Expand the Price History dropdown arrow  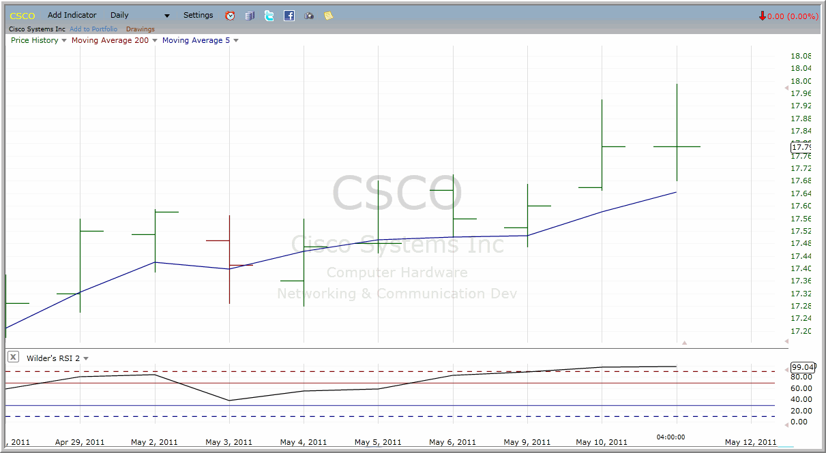click(x=64, y=41)
